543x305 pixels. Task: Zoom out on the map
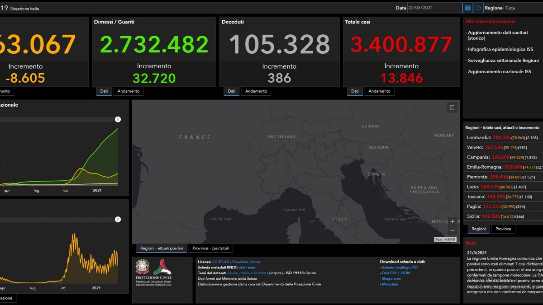click(452, 230)
